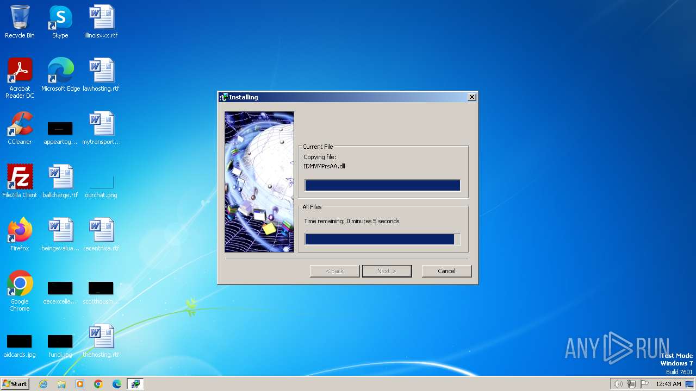Viewport: 696px width, 391px height.
Task: Open CCleaner desktop shortcut
Action: (x=20, y=128)
